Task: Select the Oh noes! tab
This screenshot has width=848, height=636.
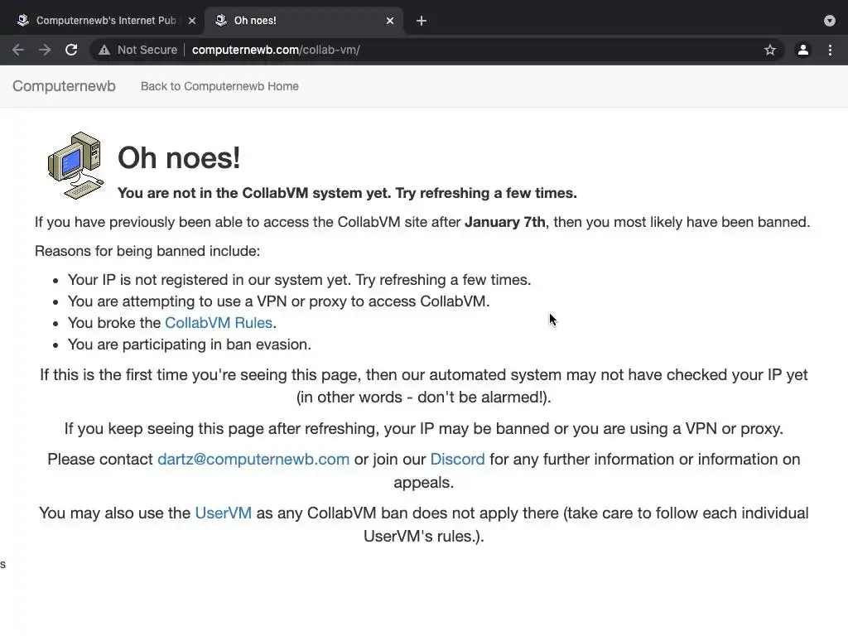Action: pyautogui.click(x=304, y=21)
